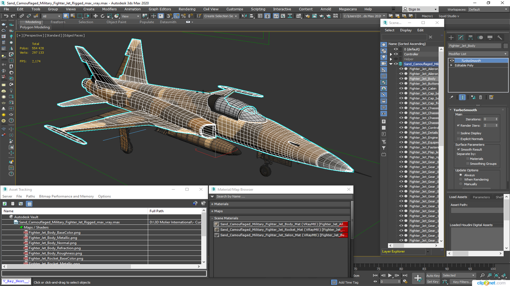Switch to the Freeform ribbon tab
This screenshot has height=286, width=510.
click(x=58, y=22)
